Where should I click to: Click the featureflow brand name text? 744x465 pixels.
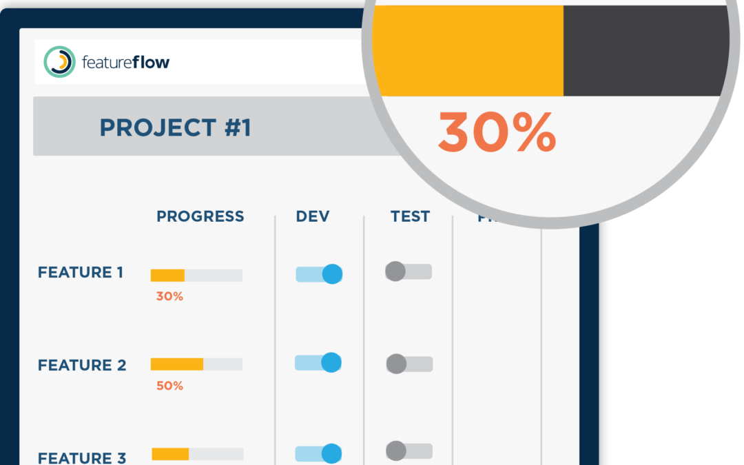point(125,63)
